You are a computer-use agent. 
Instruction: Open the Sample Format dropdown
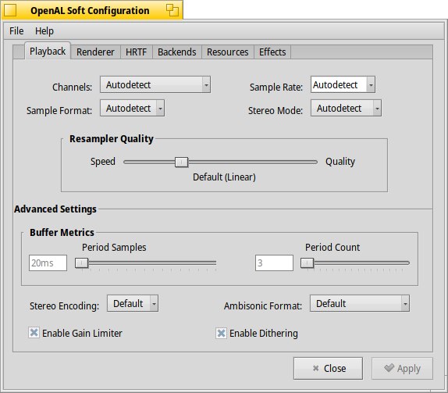pos(132,108)
